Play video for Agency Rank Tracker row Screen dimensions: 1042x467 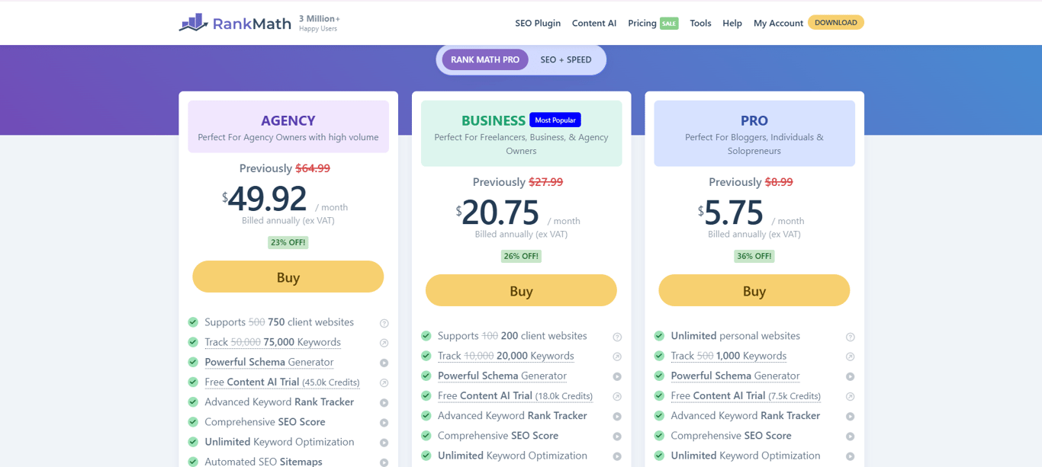[x=384, y=402]
